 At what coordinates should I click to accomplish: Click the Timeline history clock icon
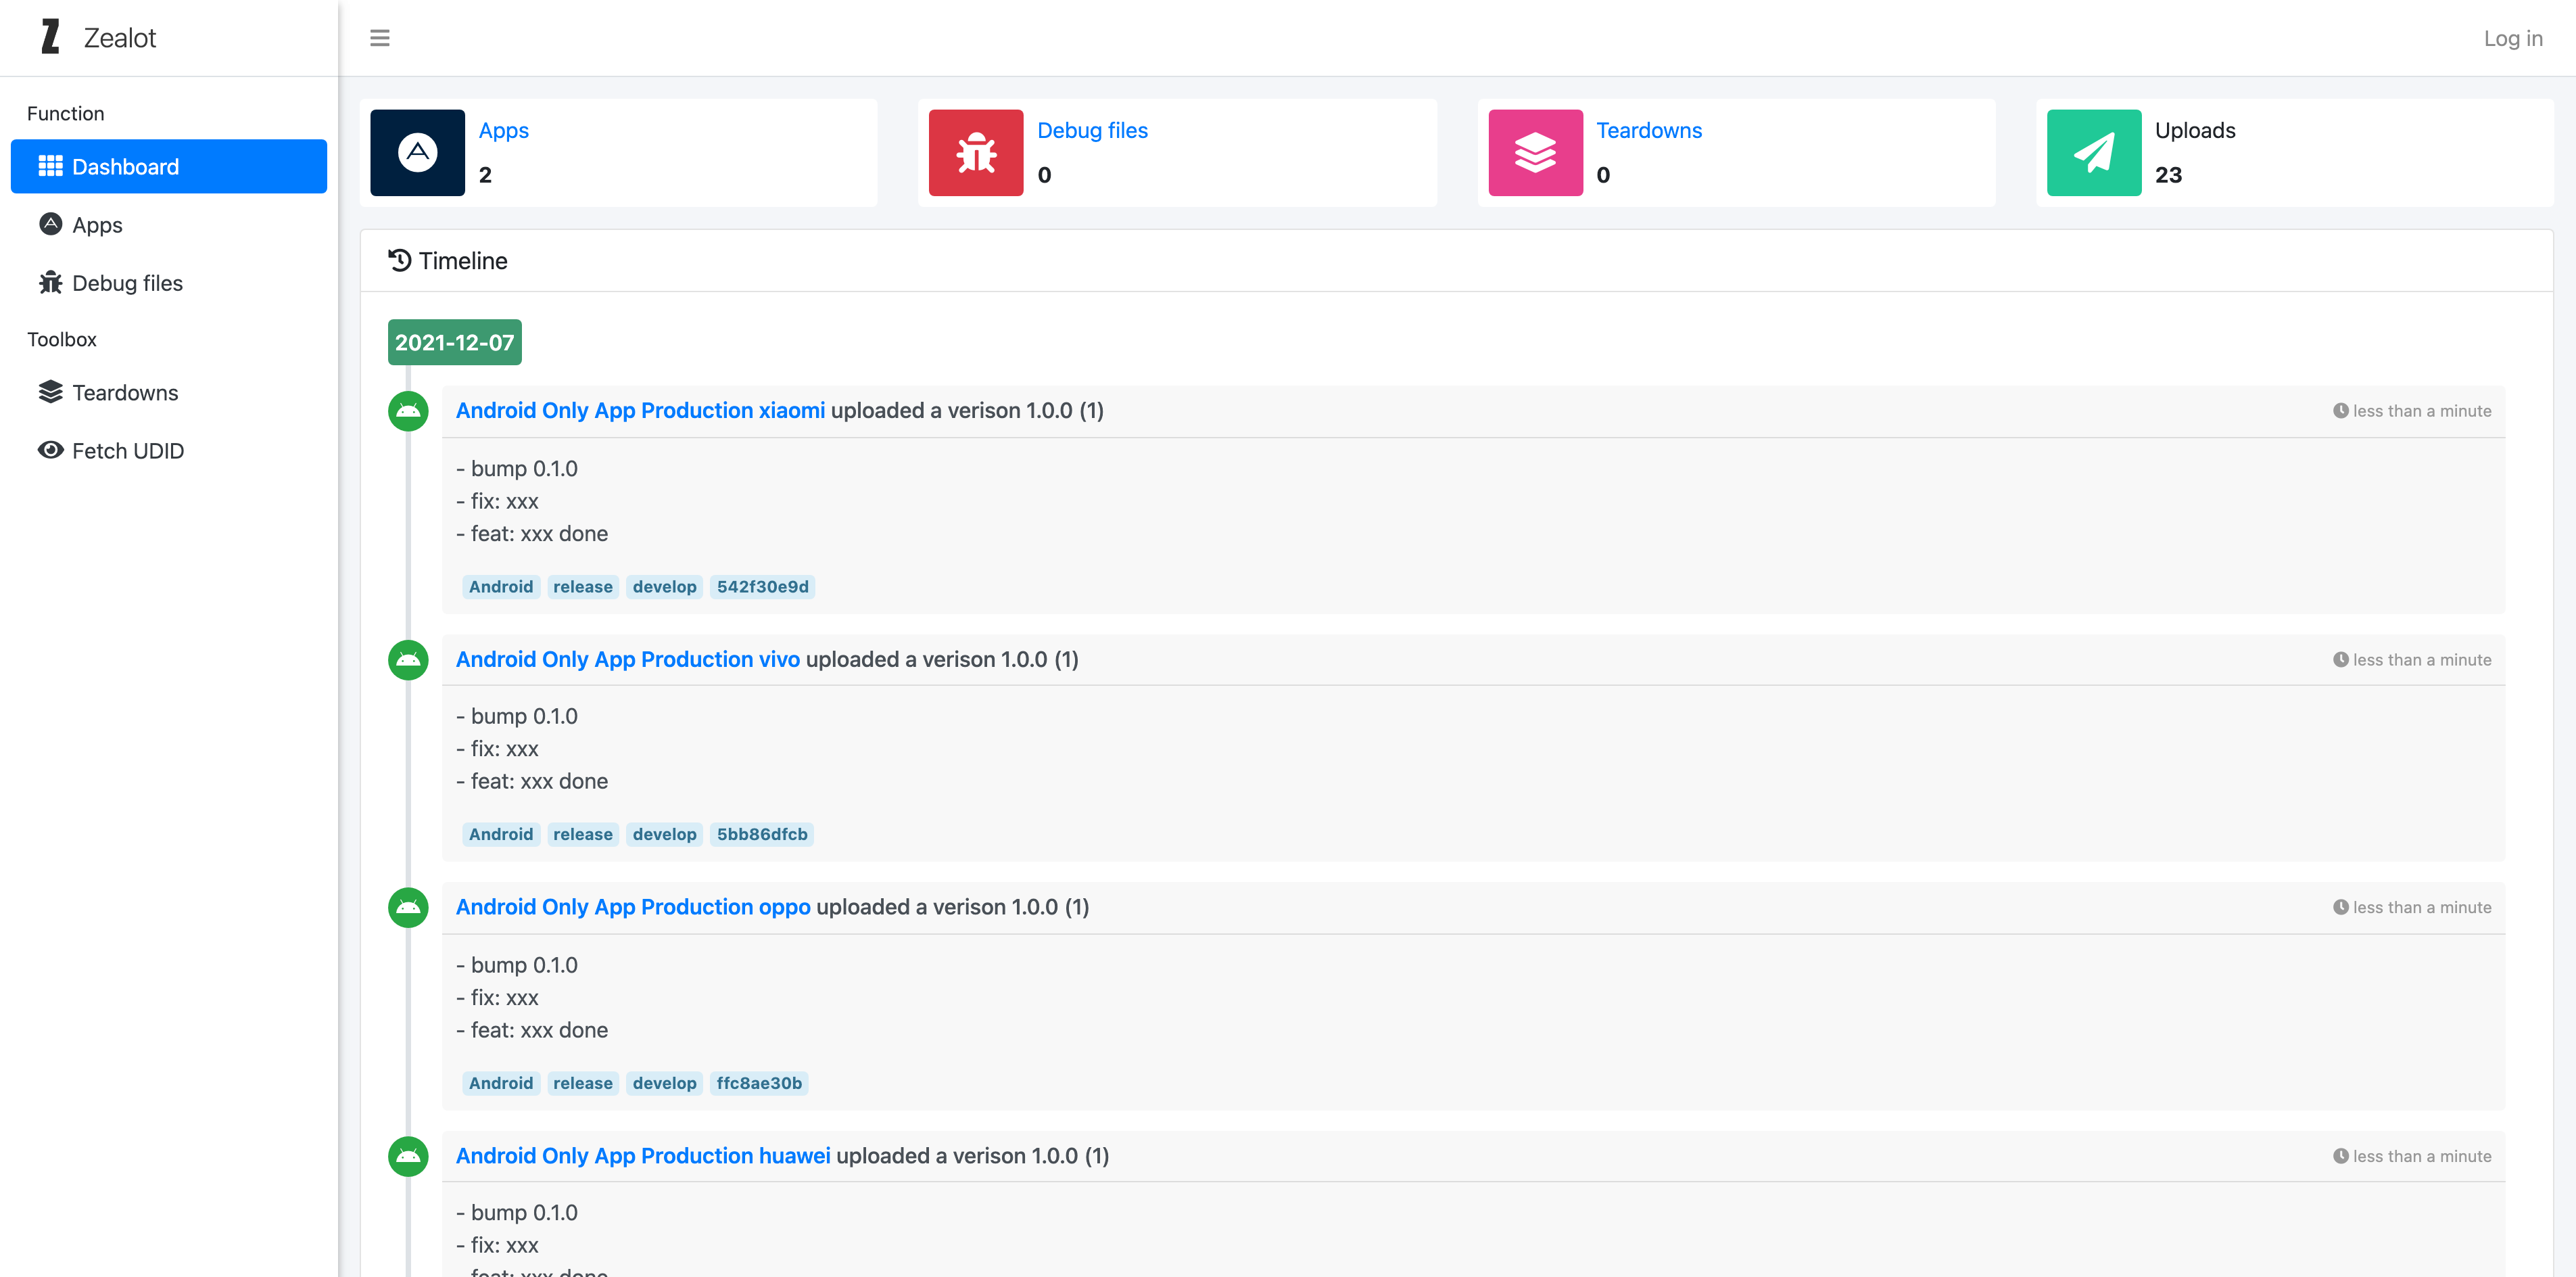[x=400, y=261]
